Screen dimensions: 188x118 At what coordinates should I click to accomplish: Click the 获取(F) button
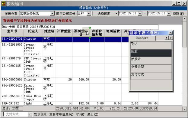point(178,14)
